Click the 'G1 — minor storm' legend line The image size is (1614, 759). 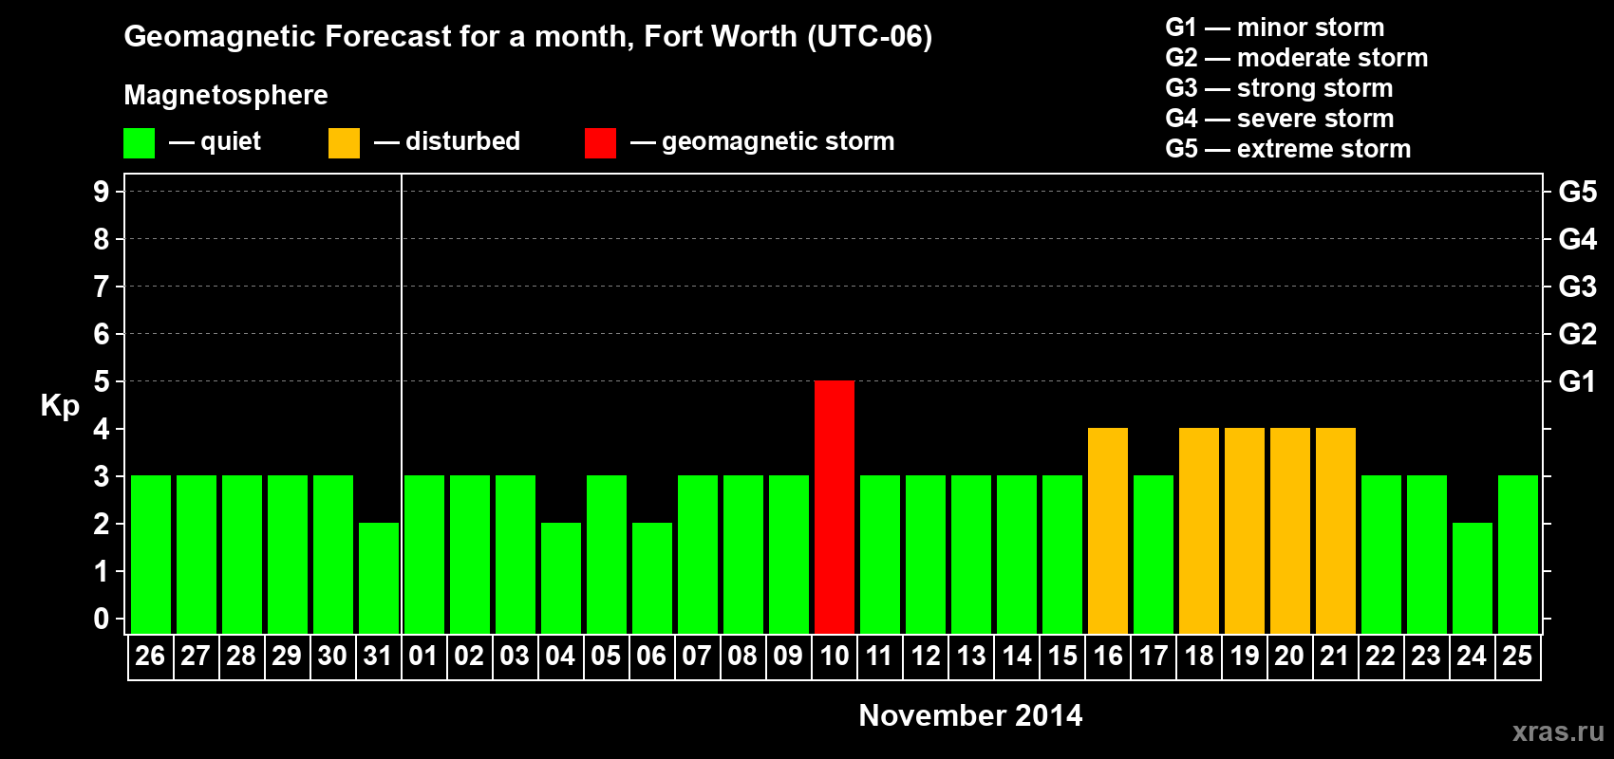click(x=1275, y=28)
